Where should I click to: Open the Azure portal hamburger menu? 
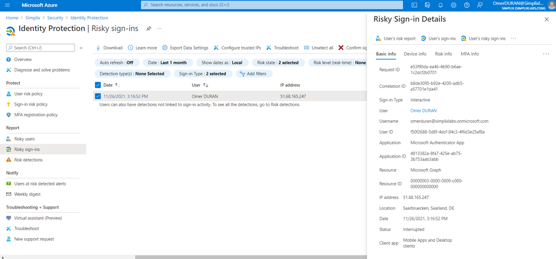8,5
